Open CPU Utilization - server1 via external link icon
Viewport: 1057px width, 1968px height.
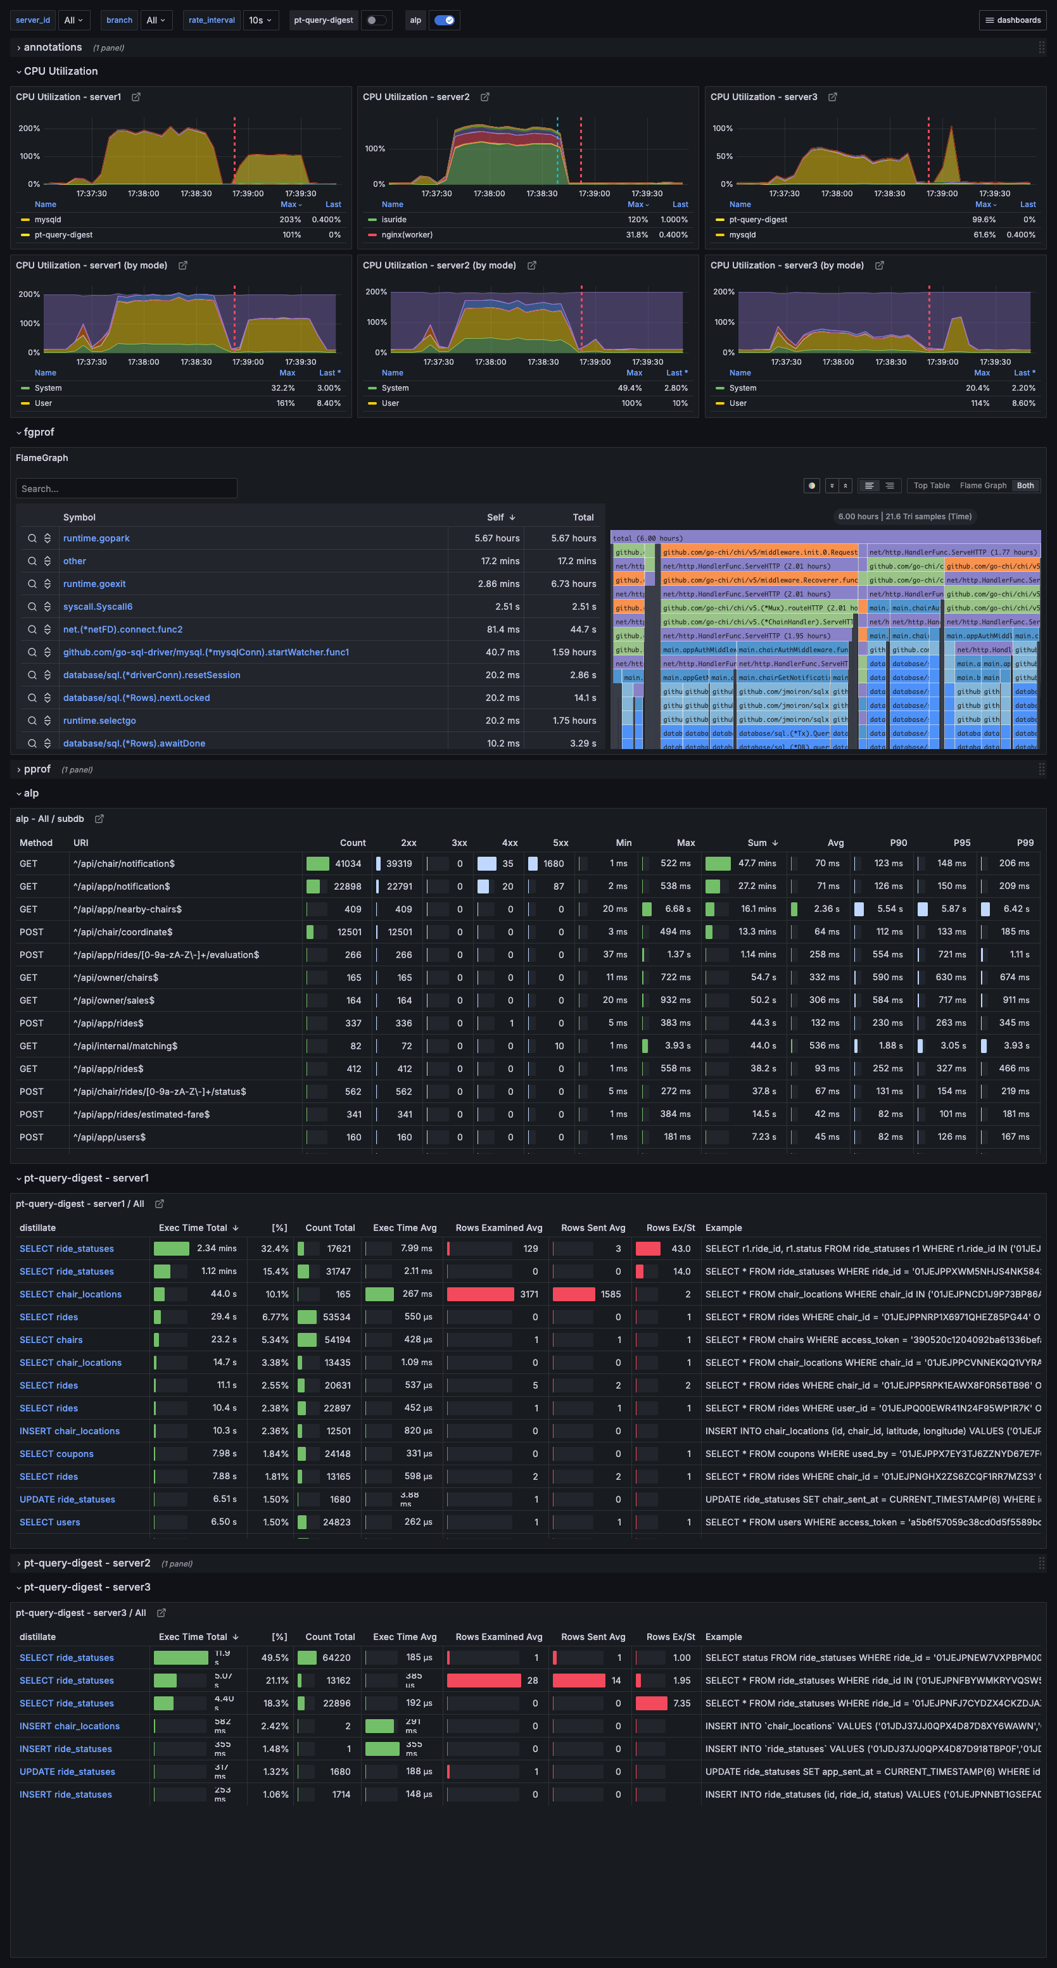click(136, 97)
